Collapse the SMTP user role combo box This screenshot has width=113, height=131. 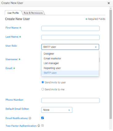tap(70, 47)
